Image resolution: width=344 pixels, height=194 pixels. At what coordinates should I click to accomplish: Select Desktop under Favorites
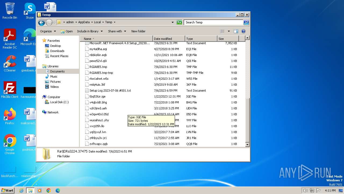[x=55, y=46]
